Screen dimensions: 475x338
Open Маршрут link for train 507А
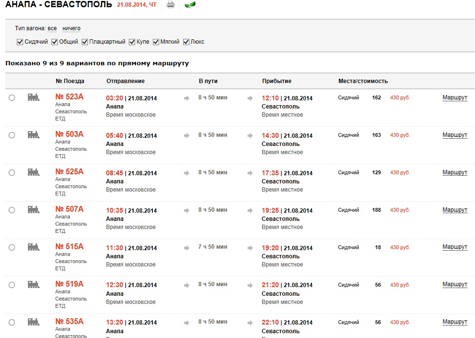(x=455, y=210)
